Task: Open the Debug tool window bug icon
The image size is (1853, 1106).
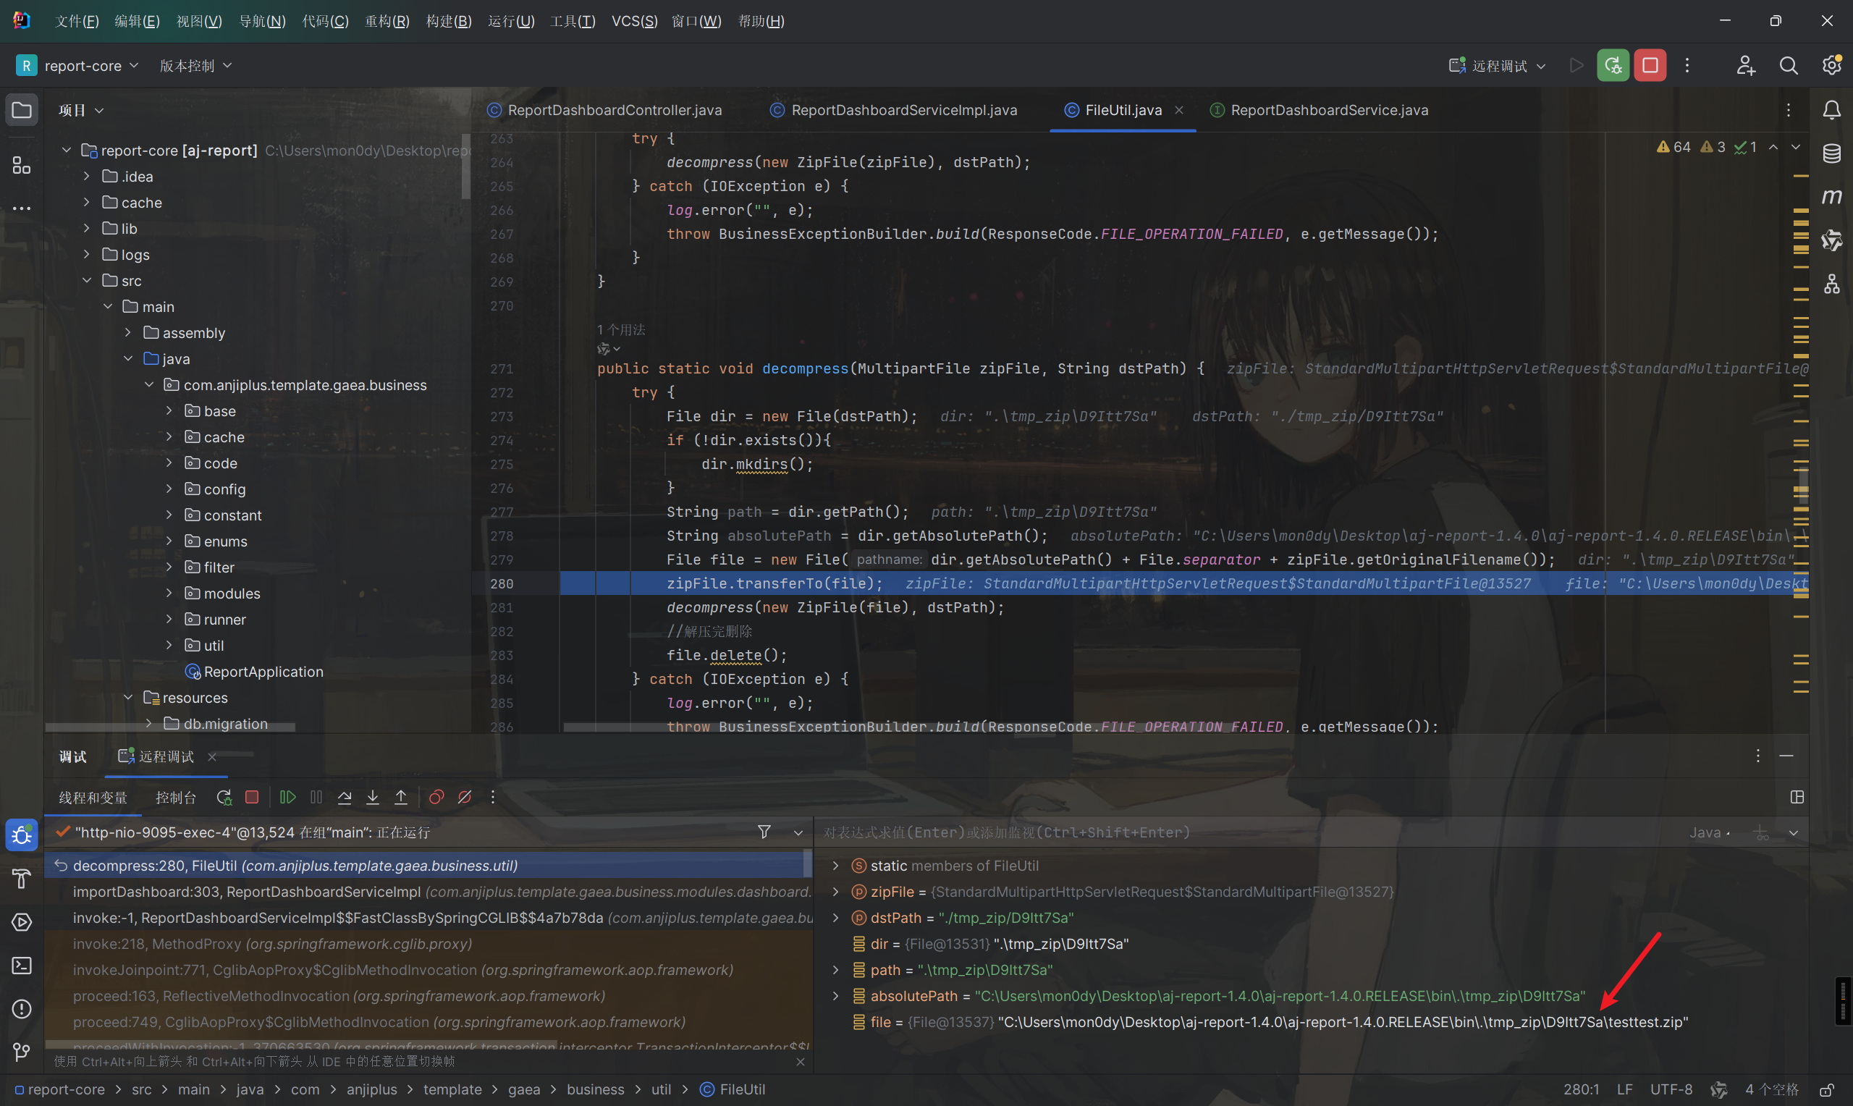Action: [x=22, y=835]
